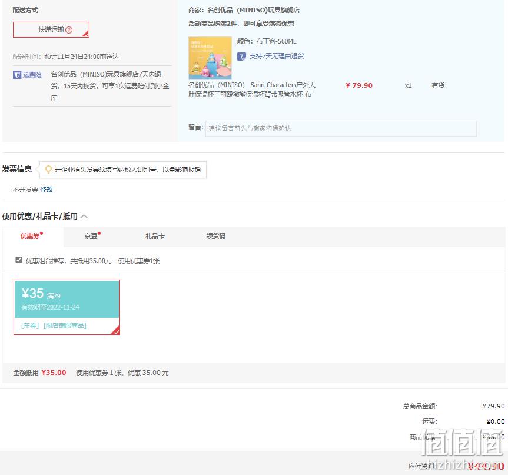508x475 pixels.
Task: Switch to the 优惠券 tab
Action: click(31, 236)
